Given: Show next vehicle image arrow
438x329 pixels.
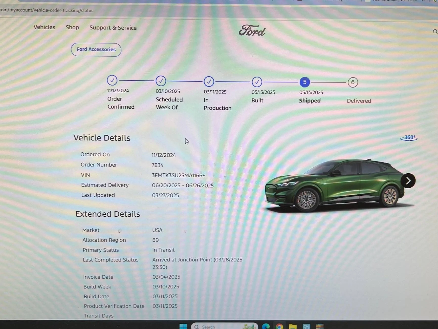Looking at the screenshot, I should (x=408, y=181).
